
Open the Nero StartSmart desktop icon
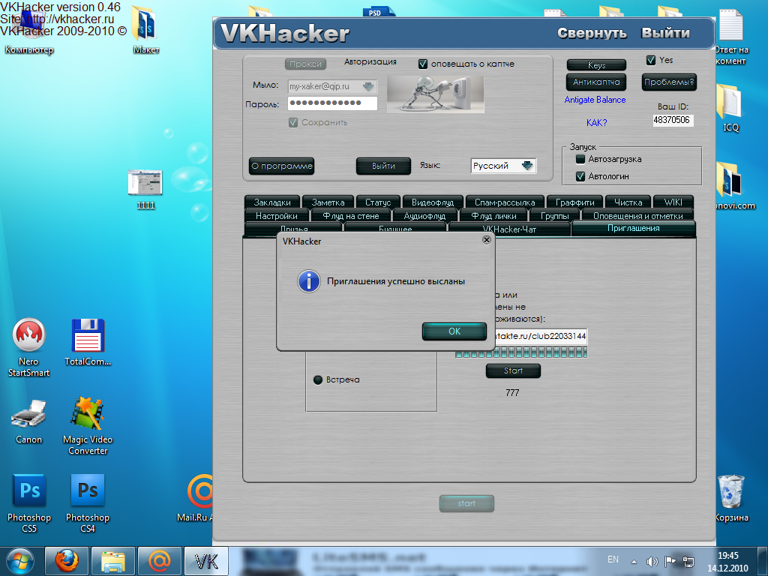coord(29,346)
